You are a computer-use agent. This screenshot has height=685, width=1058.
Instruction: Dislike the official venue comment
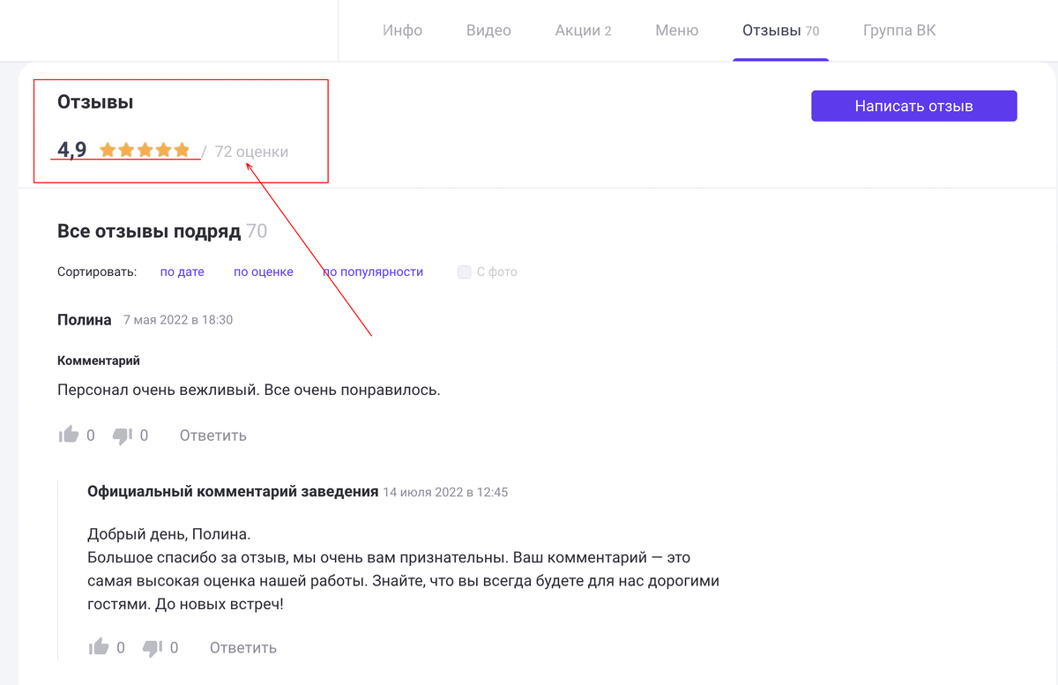point(153,646)
